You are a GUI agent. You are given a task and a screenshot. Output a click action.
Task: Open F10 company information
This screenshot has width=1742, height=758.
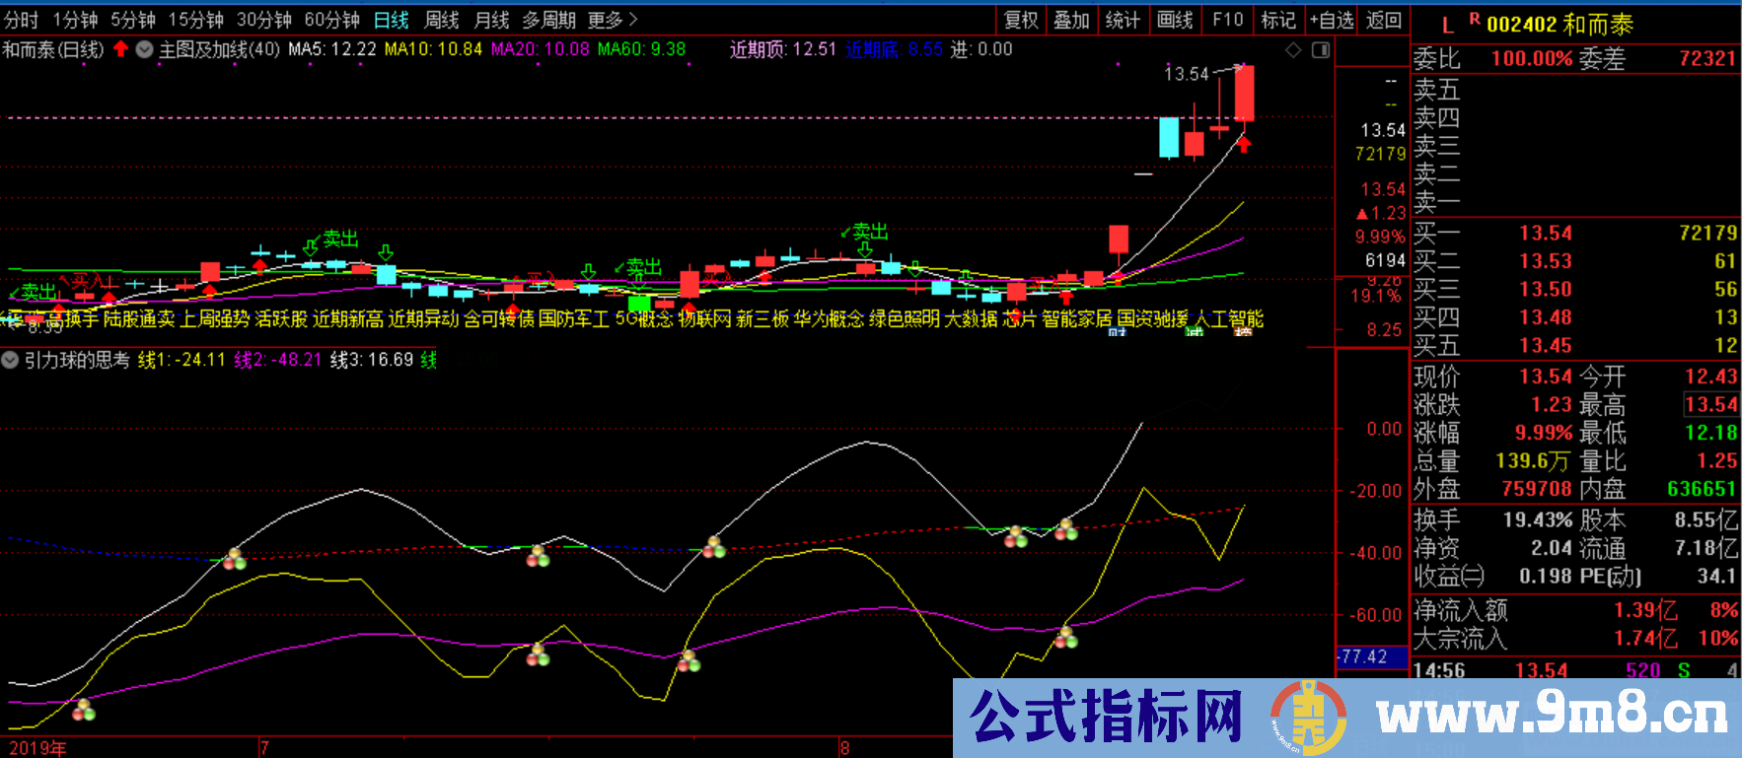click(1227, 20)
